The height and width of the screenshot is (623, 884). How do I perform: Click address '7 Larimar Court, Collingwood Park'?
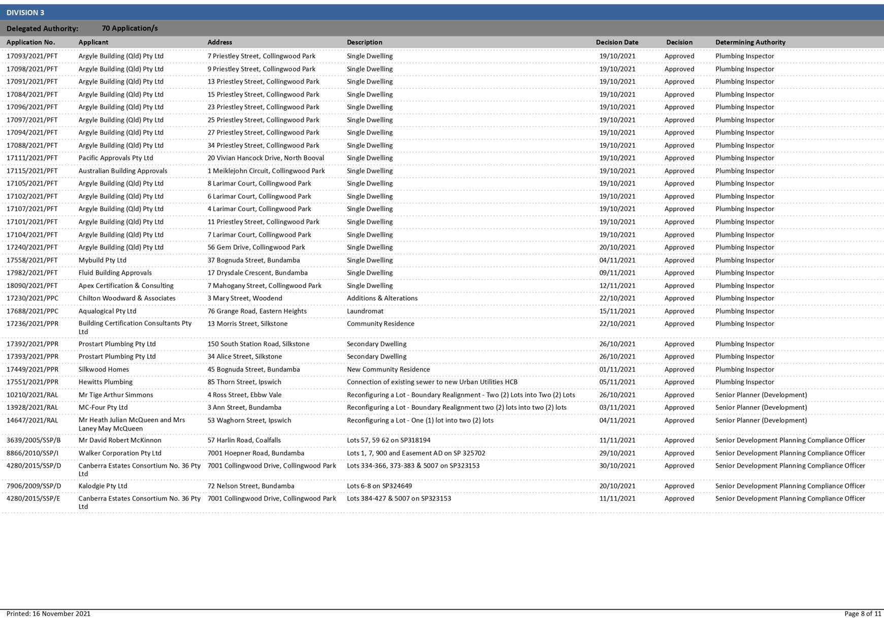coord(259,235)
